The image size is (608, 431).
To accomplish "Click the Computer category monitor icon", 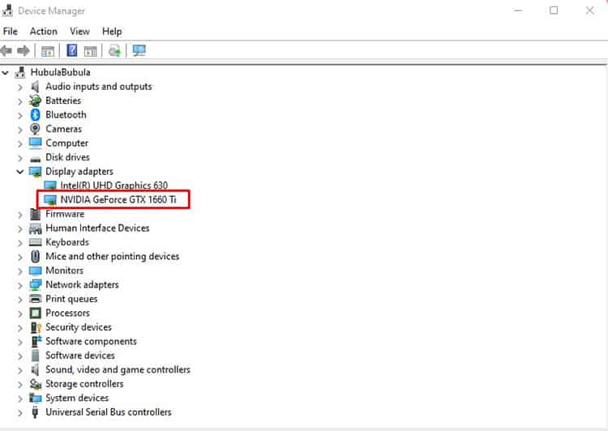I will pyautogui.click(x=36, y=143).
